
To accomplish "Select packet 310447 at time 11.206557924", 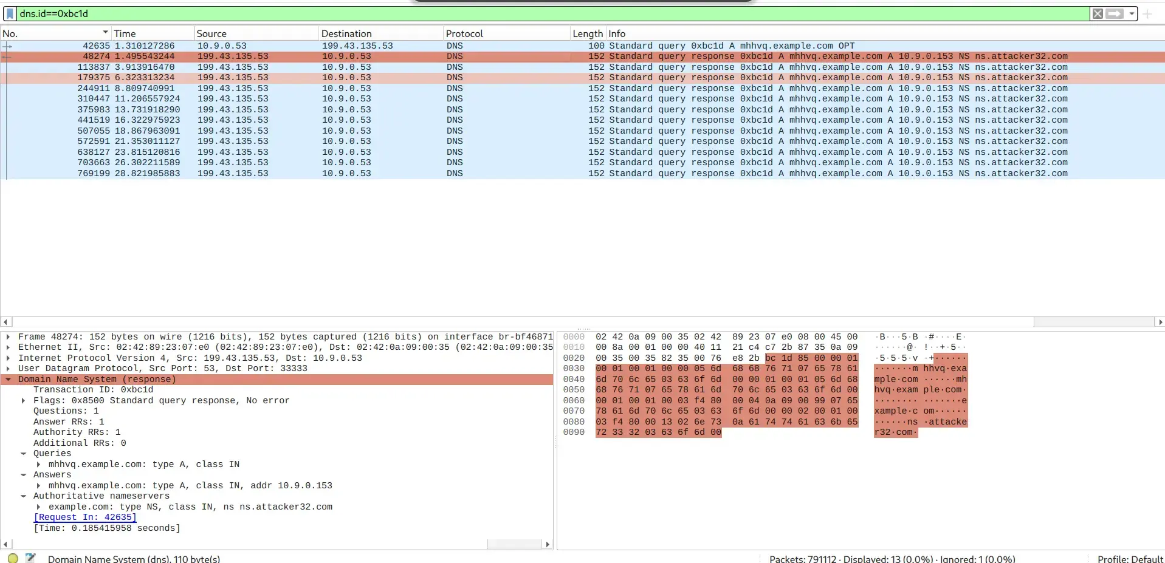I will click(582, 99).
